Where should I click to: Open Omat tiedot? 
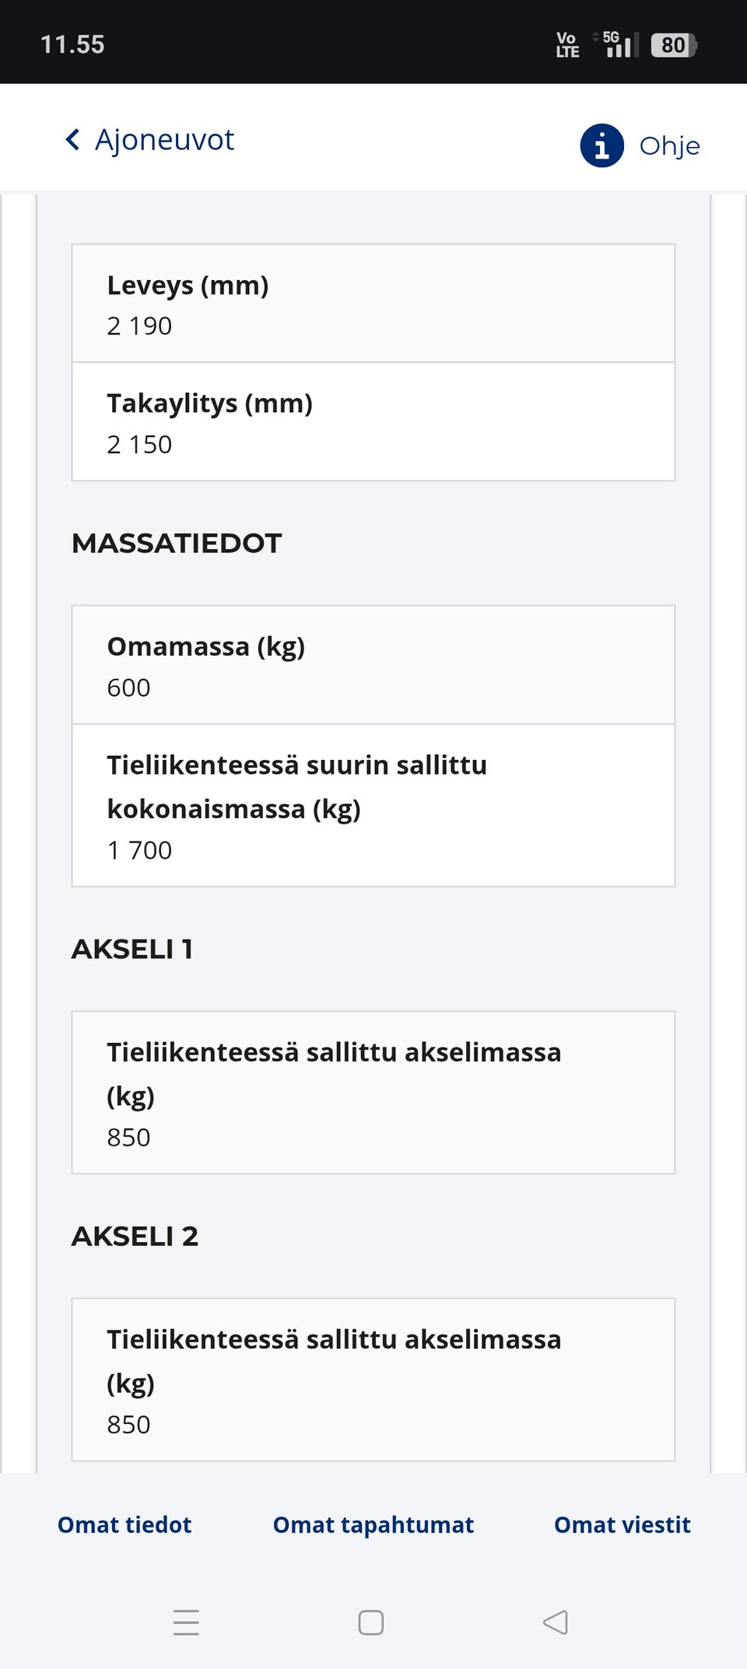point(123,1525)
